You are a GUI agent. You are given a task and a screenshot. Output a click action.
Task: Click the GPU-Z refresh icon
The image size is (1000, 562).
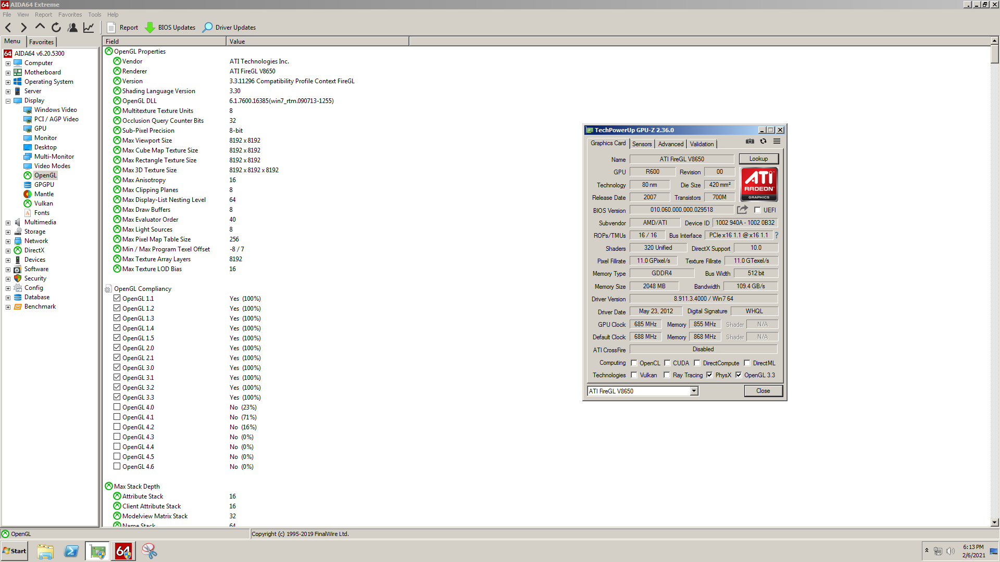(764, 142)
